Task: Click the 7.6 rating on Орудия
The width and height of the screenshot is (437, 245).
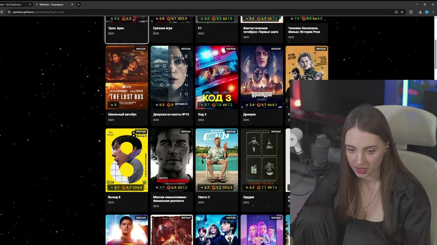Action: coord(275,187)
